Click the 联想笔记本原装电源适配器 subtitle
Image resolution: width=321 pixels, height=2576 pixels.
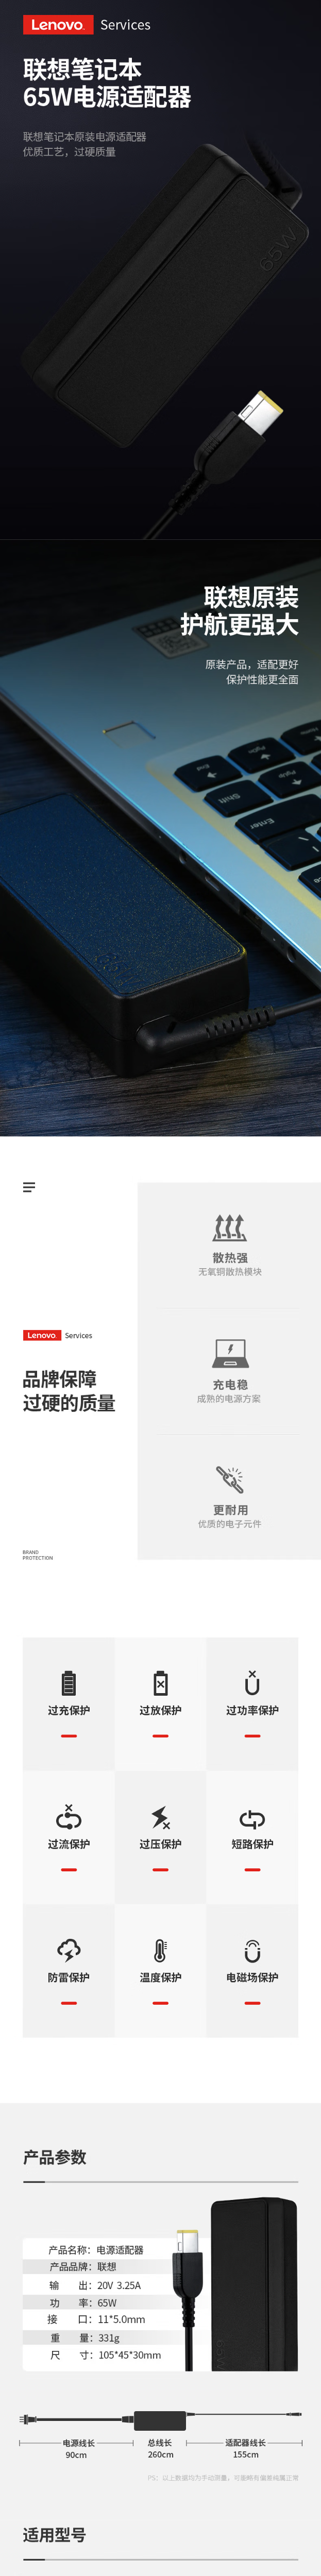[85, 136]
